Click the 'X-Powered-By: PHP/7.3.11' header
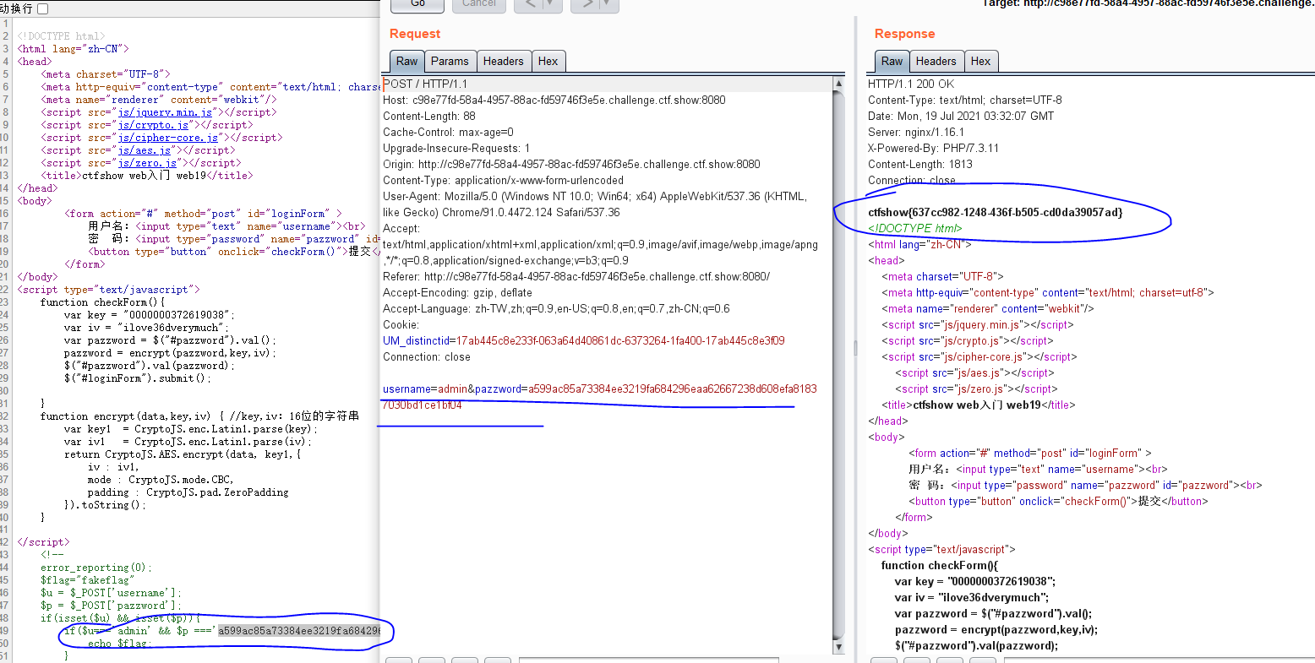The width and height of the screenshot is (1315, 663). [934, 148]
